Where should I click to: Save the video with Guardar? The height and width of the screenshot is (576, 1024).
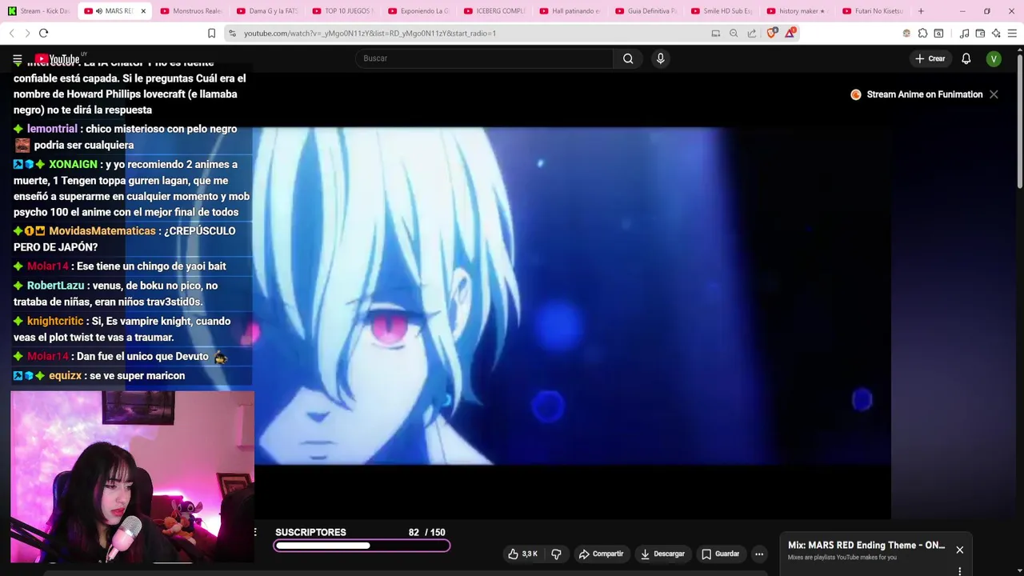pyautogui.click(x=720, y=554)
